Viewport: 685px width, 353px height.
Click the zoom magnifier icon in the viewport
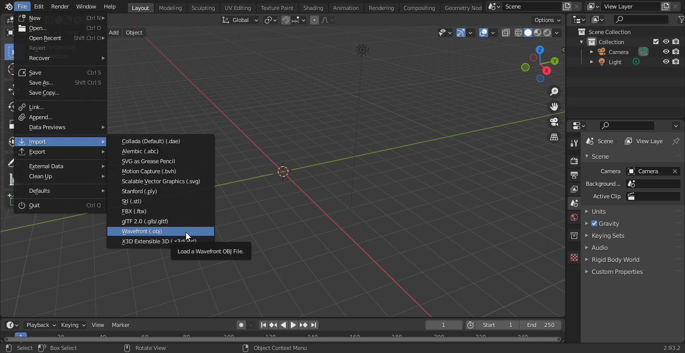tap(554, 92)
